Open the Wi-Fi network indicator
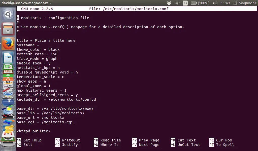Viewport: 258px width, 151px height. pos(177,3)
